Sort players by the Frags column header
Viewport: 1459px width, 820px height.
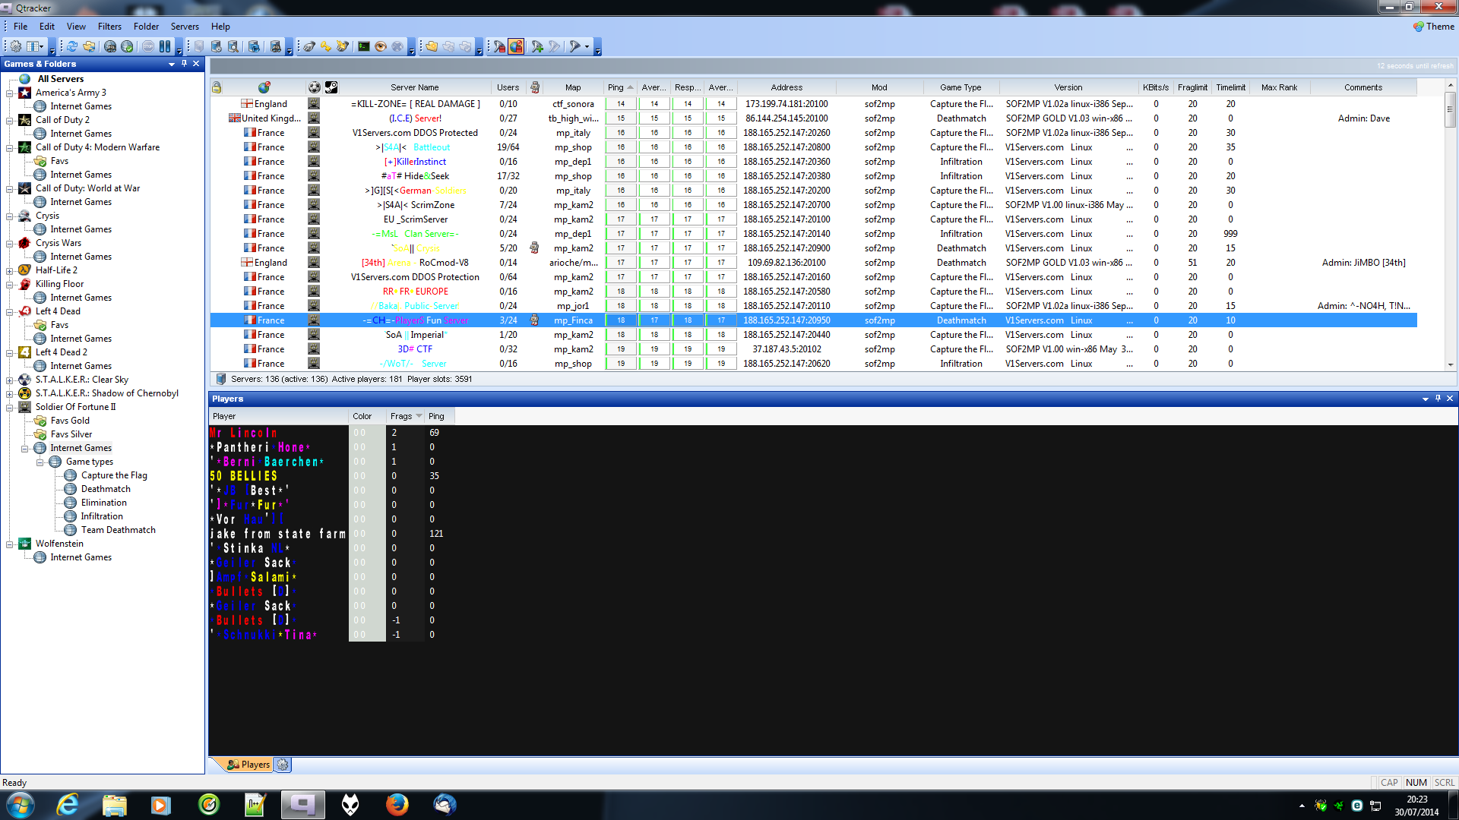tap(405, 416)
